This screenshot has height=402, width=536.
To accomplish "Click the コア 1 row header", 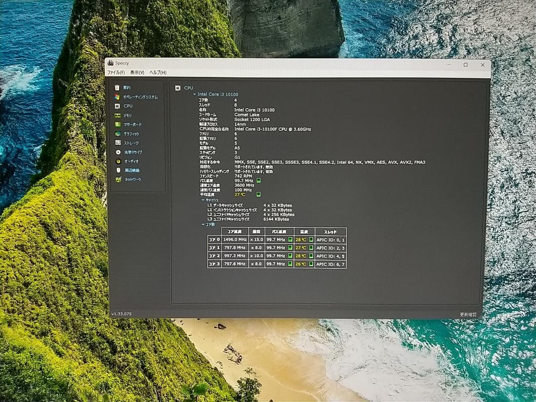I will (x=214, y=248).
